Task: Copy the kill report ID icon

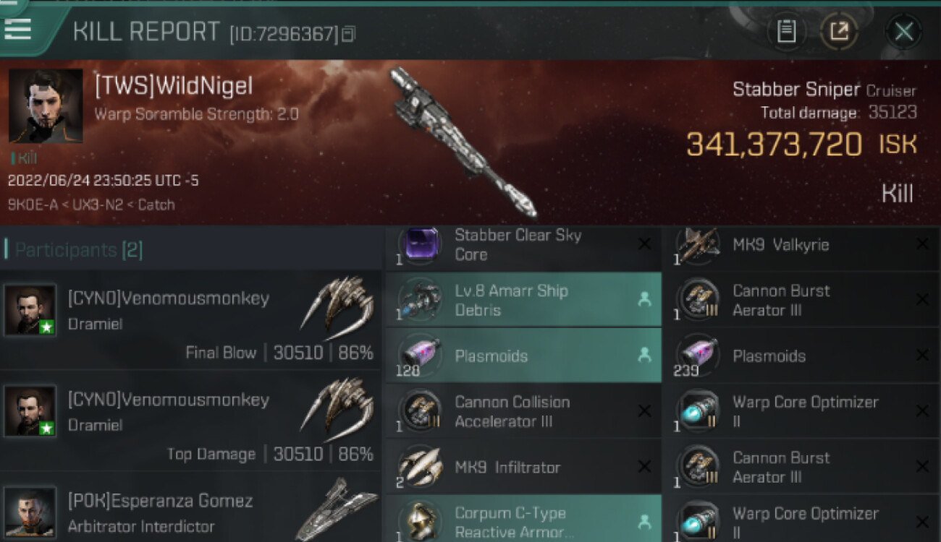Action: 349,33
